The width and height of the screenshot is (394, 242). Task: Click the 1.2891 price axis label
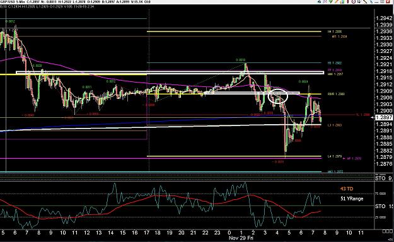click(x=384, y=130)
